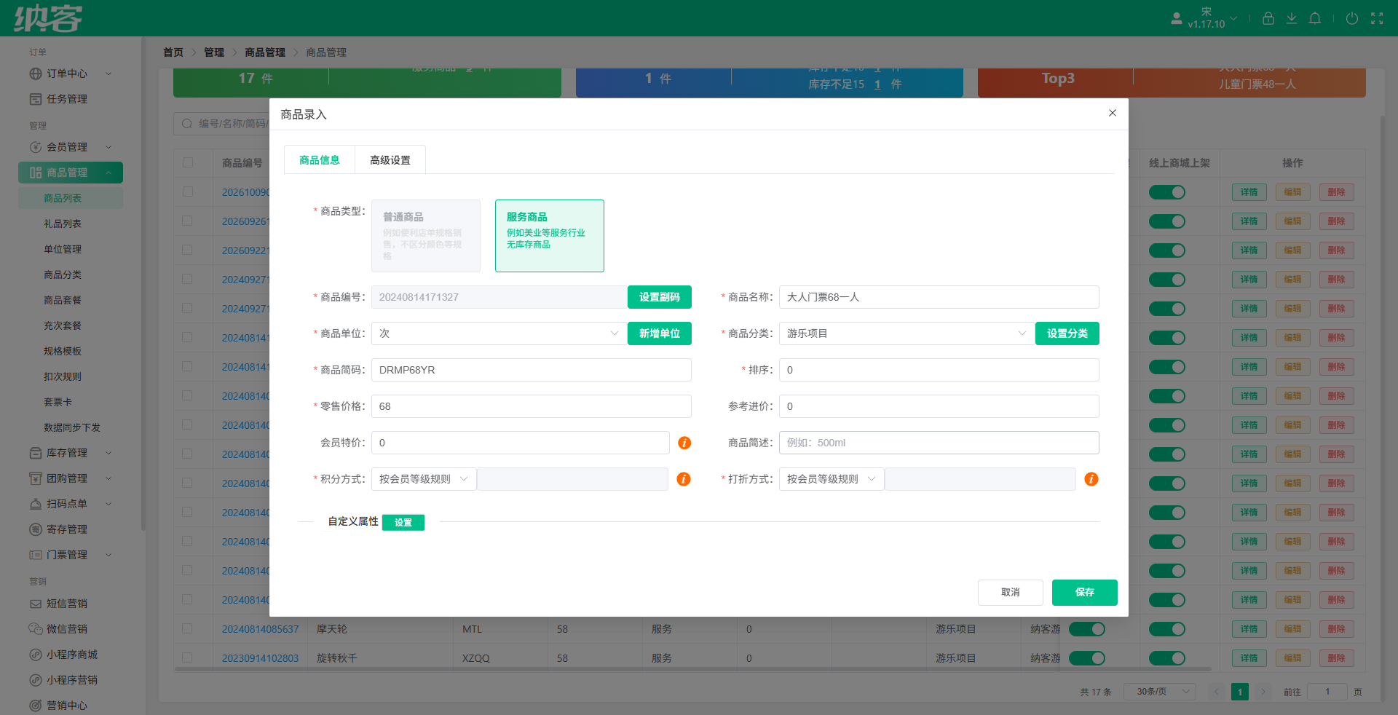Open 小程序营销 in the sidebar
The width and height of the screenshot is (1398, 715).
pyautogui.click(x=70, y=680)
